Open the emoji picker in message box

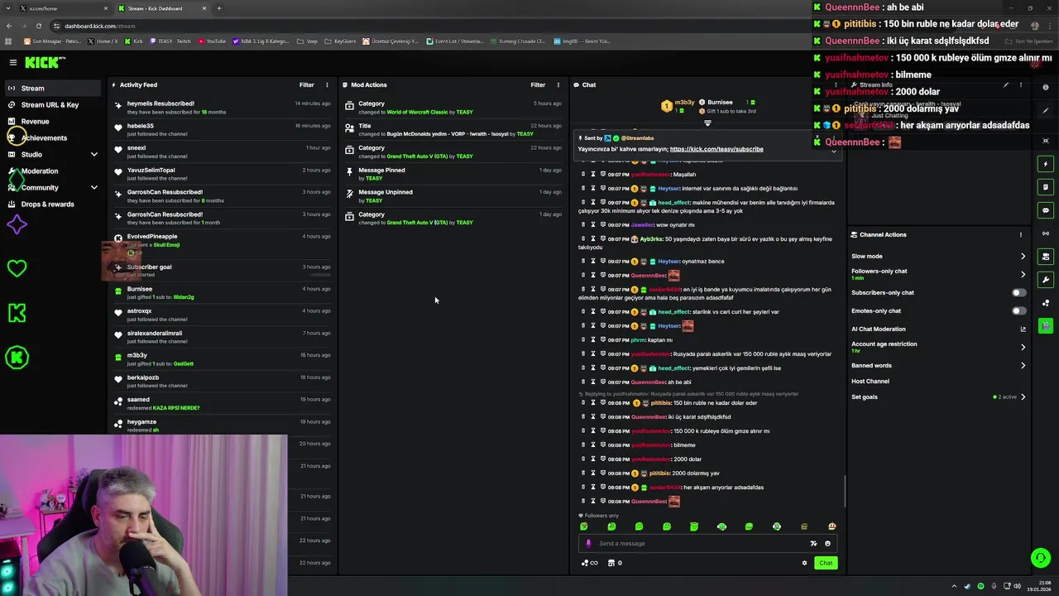[x=827, y=544]
